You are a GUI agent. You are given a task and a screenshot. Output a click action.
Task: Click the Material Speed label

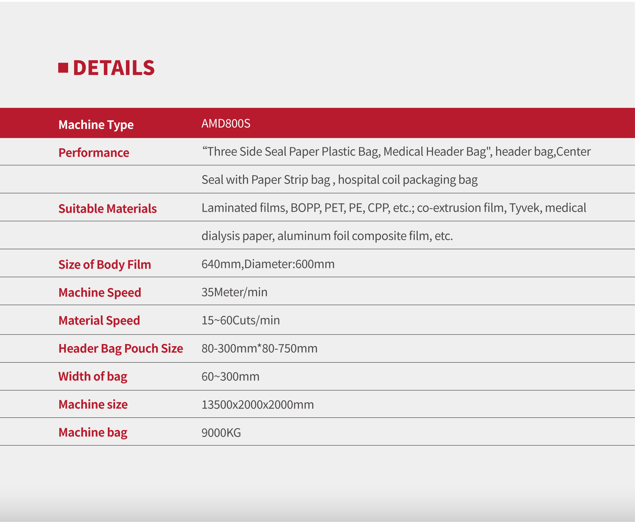tap(99, 320)
